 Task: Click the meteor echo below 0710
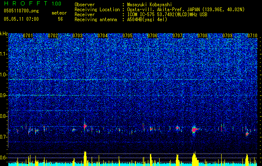247,134
